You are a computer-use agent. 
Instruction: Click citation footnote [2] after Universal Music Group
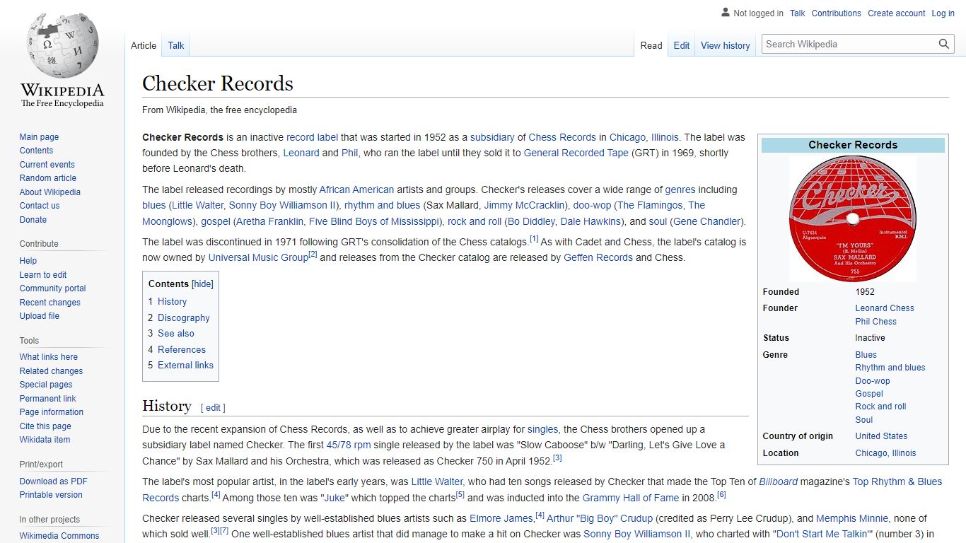click(313, 255)
